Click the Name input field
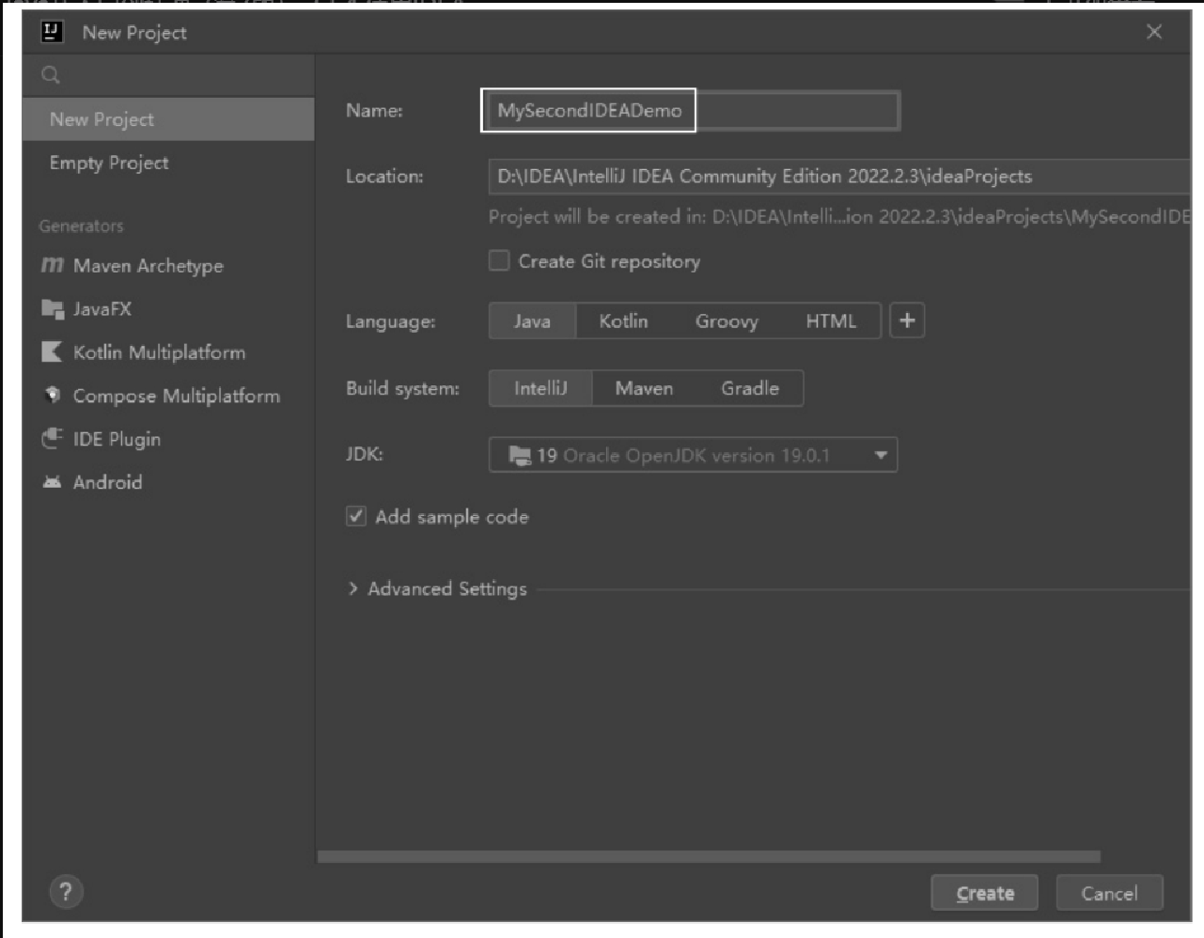 (x=694, y=111)
